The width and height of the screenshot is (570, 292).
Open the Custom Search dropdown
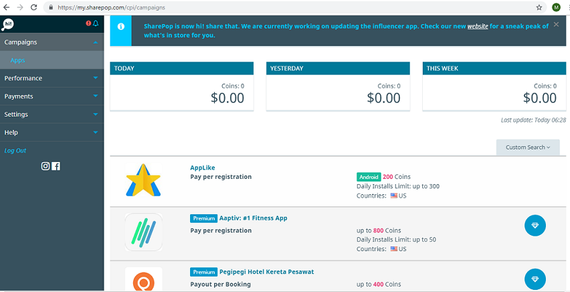click(528, 147)
